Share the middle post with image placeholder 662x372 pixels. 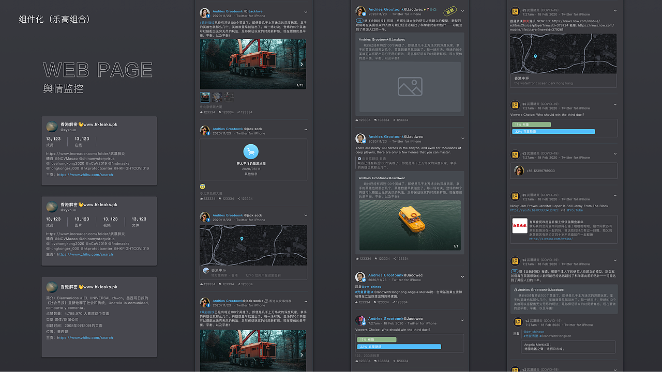[x=401, y=120]
